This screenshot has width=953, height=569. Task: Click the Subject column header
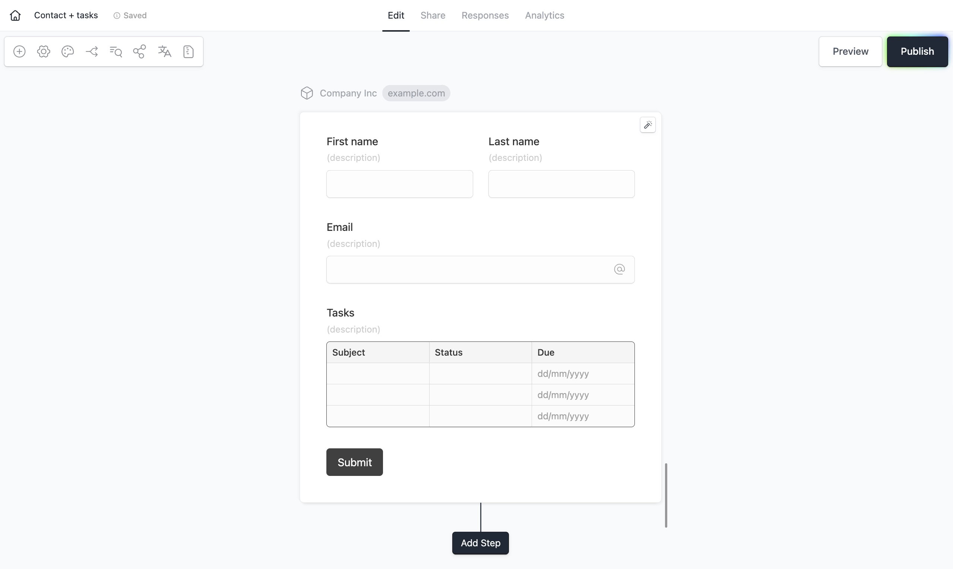pyautogui.click(x=378, y=352)
